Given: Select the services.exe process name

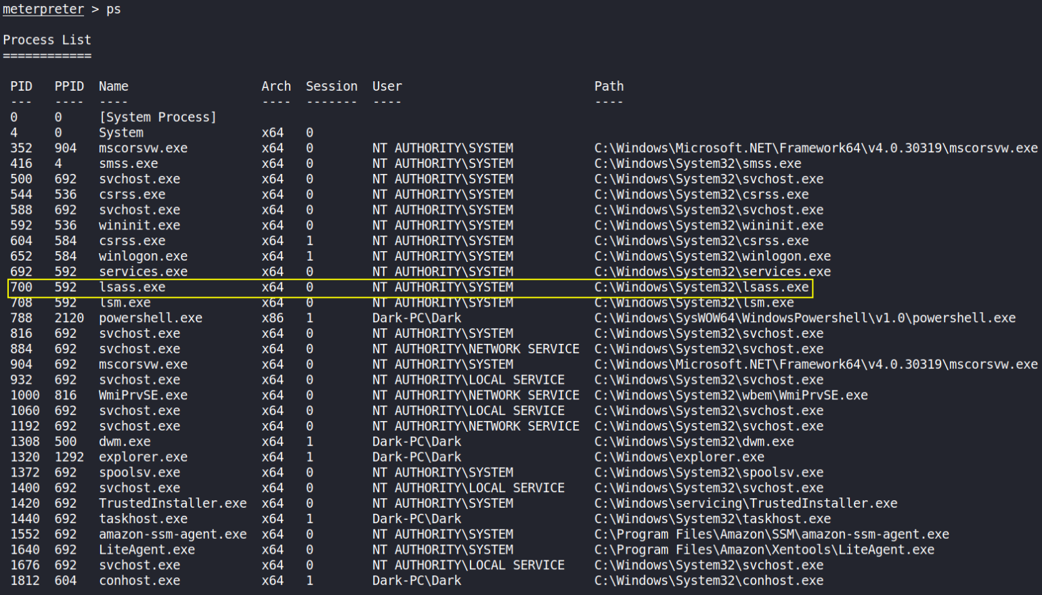Looking at the screenshot, I should tap(143, 271).
